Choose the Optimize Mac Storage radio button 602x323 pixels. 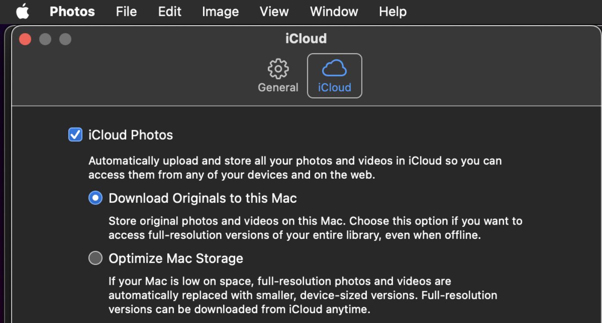click(x=95, y=258)
